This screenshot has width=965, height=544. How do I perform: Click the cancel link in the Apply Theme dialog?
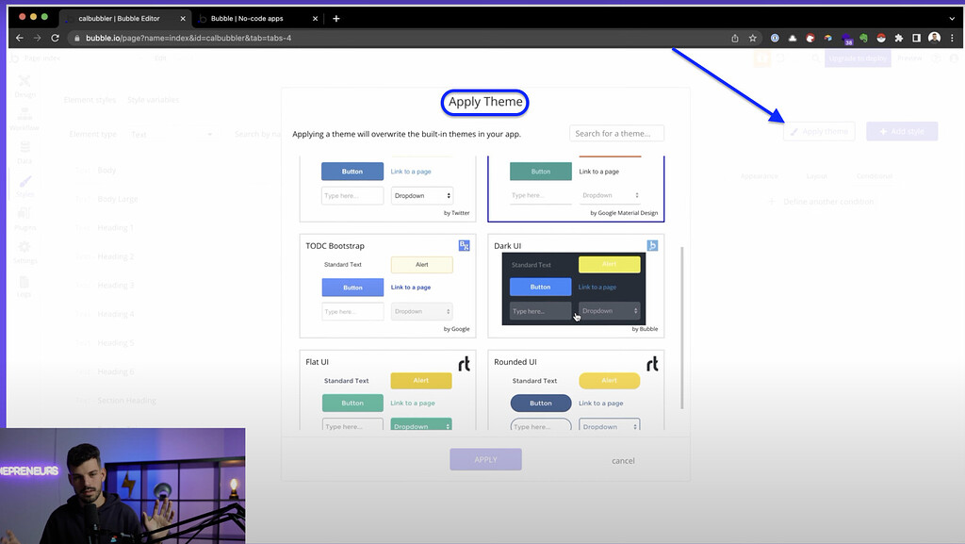point(623,460)
